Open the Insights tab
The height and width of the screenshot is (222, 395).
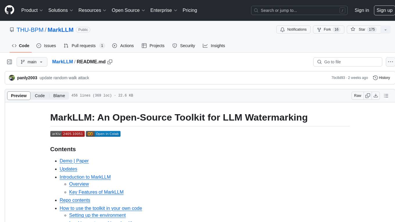214,46
